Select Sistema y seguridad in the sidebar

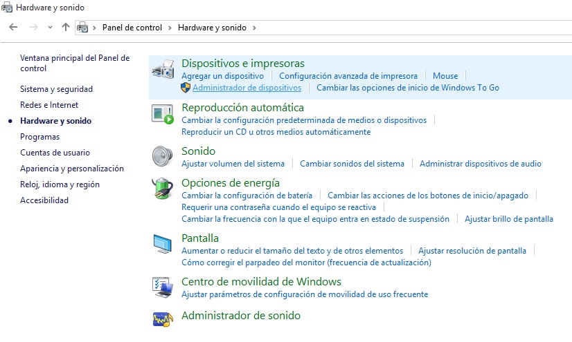[56, 89]
